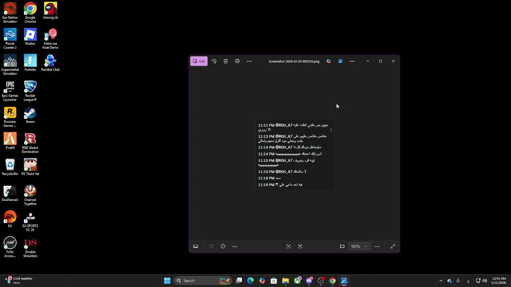Screen dimensions: 511x287
Task: Minimize the Photos window
Action: 368,61
